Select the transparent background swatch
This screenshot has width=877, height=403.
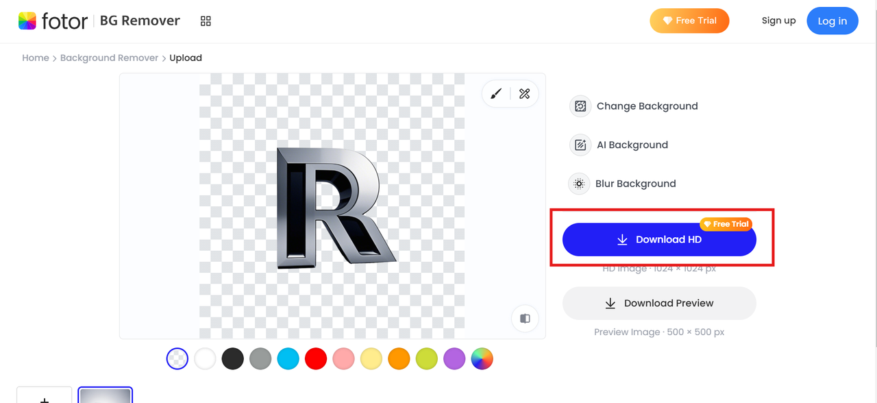177,358
